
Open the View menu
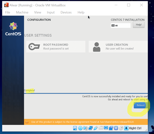(x=38, y=12)
